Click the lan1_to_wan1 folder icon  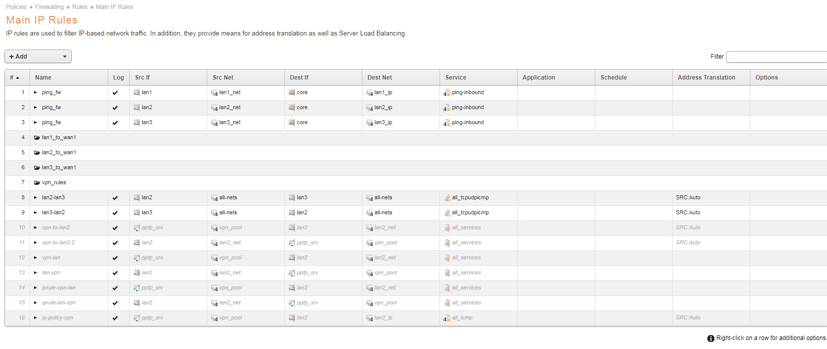point(37,138)
